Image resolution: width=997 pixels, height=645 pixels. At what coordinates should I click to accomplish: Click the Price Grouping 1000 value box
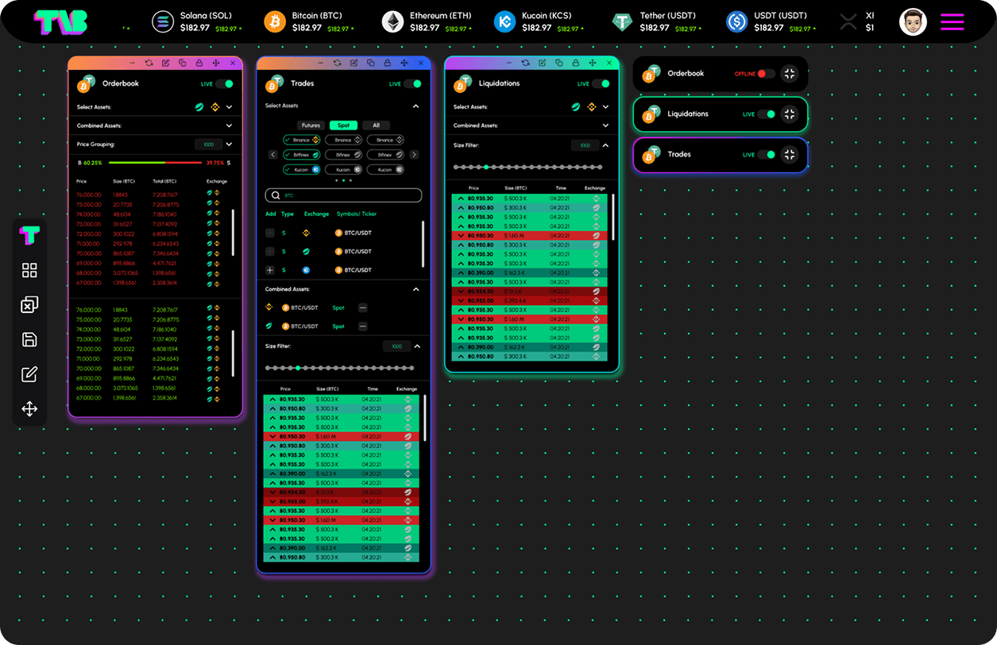pos(208,145)
